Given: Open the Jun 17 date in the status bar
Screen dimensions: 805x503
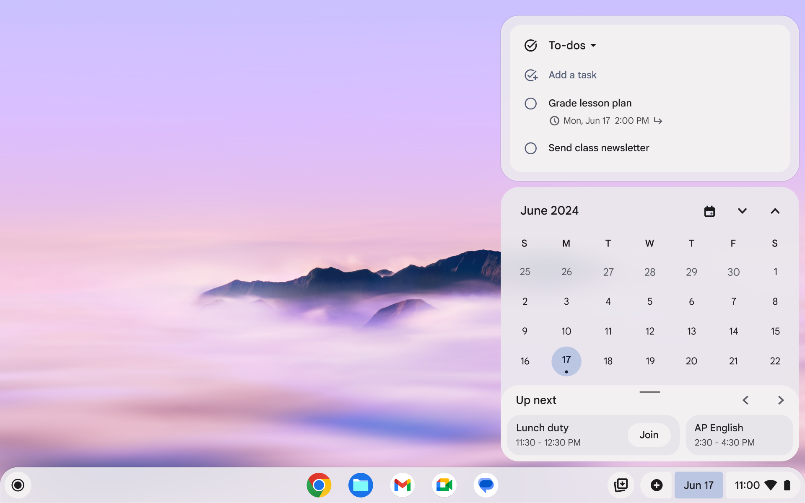Looking at the screenshot, I should tap(698, 485).
